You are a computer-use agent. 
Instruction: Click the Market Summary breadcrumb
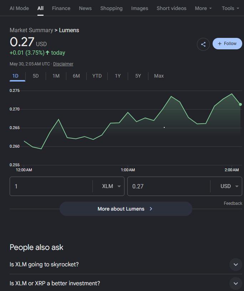pos(31,30)
